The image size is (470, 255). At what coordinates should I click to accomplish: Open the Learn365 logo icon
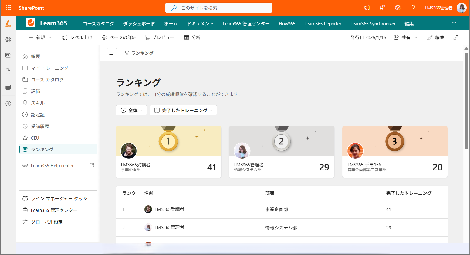pyautogui.click(x=31, y=23)
